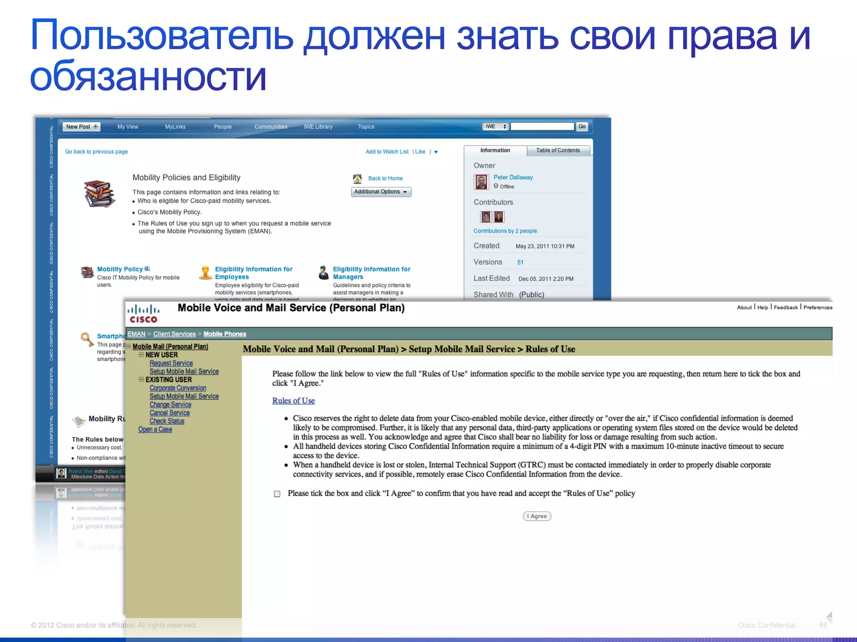Open the Check Status link

(167, 421)
